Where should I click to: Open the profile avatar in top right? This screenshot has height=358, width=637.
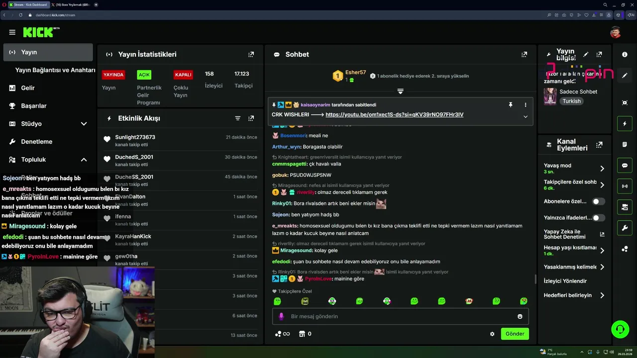pyautogui.click(x=616, y=32)
